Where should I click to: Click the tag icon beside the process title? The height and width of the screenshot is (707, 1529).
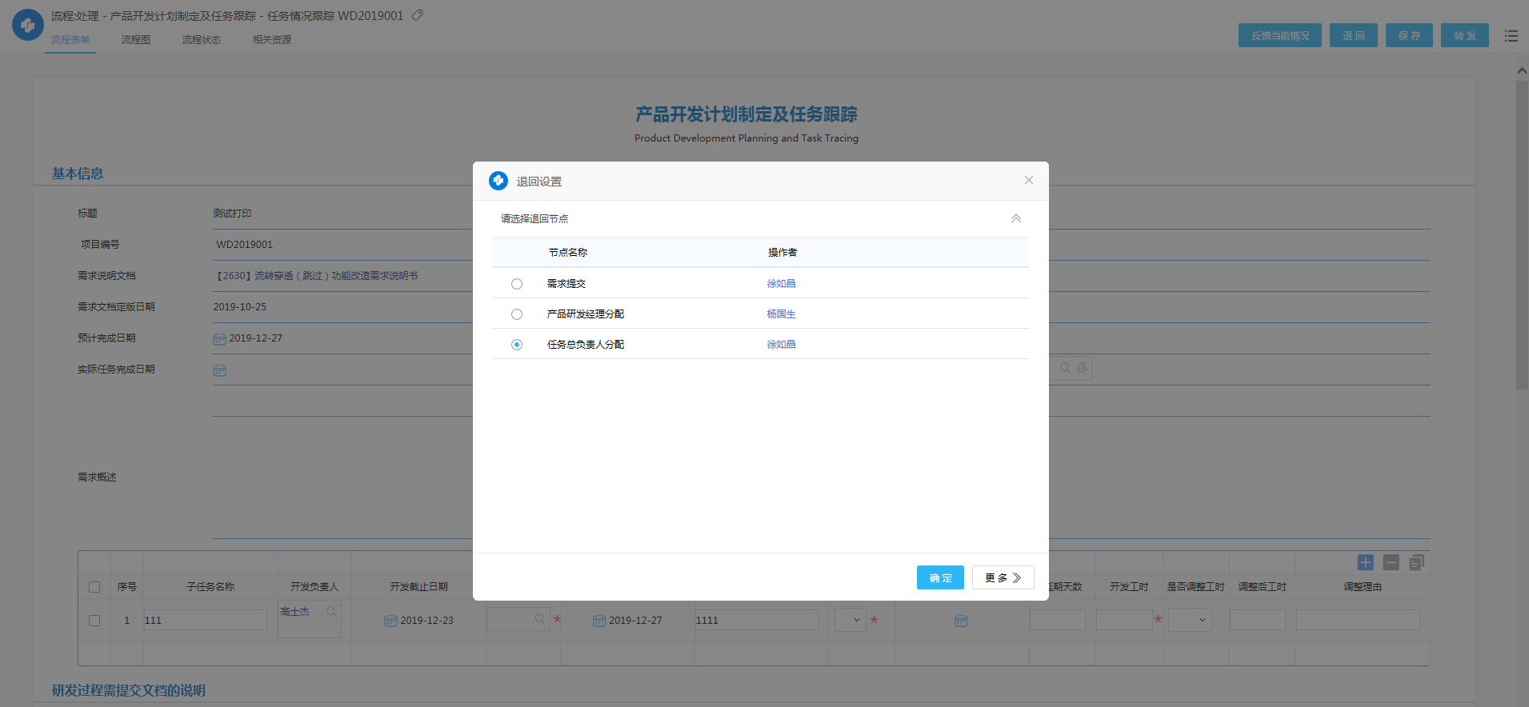tap(417, 15)
